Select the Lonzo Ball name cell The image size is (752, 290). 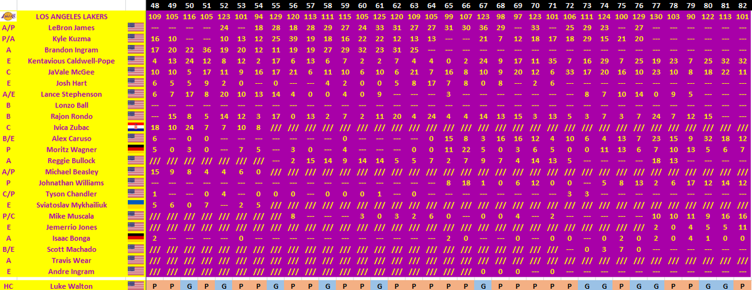(71, 106)
